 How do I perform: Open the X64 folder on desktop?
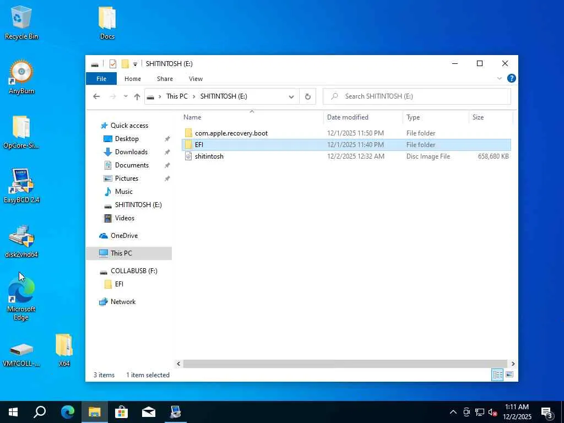(64, 350)
